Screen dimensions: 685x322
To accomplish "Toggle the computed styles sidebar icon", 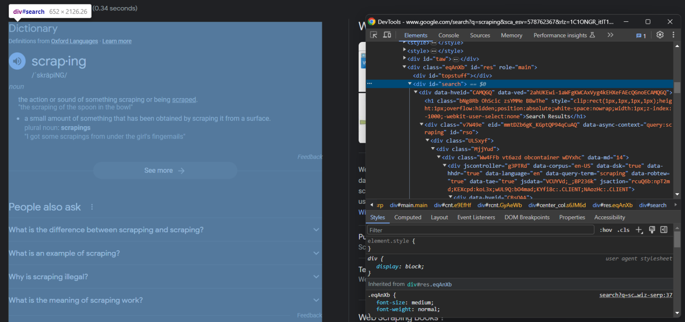I will coord(664,230).
